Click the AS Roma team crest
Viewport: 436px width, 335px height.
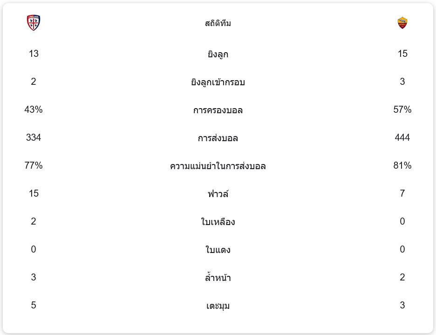click(x=402, y=23)
